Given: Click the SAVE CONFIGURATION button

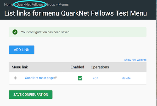Looking at the screenshot, I should [x=31, y=94].
